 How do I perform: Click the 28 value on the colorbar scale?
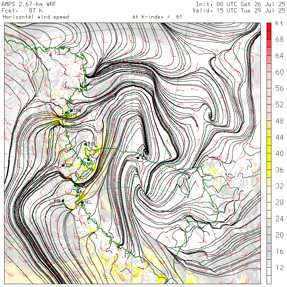point(279,202)
